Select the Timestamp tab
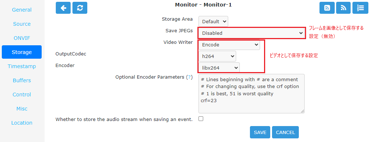372x142 pixels. coord(22,66)
